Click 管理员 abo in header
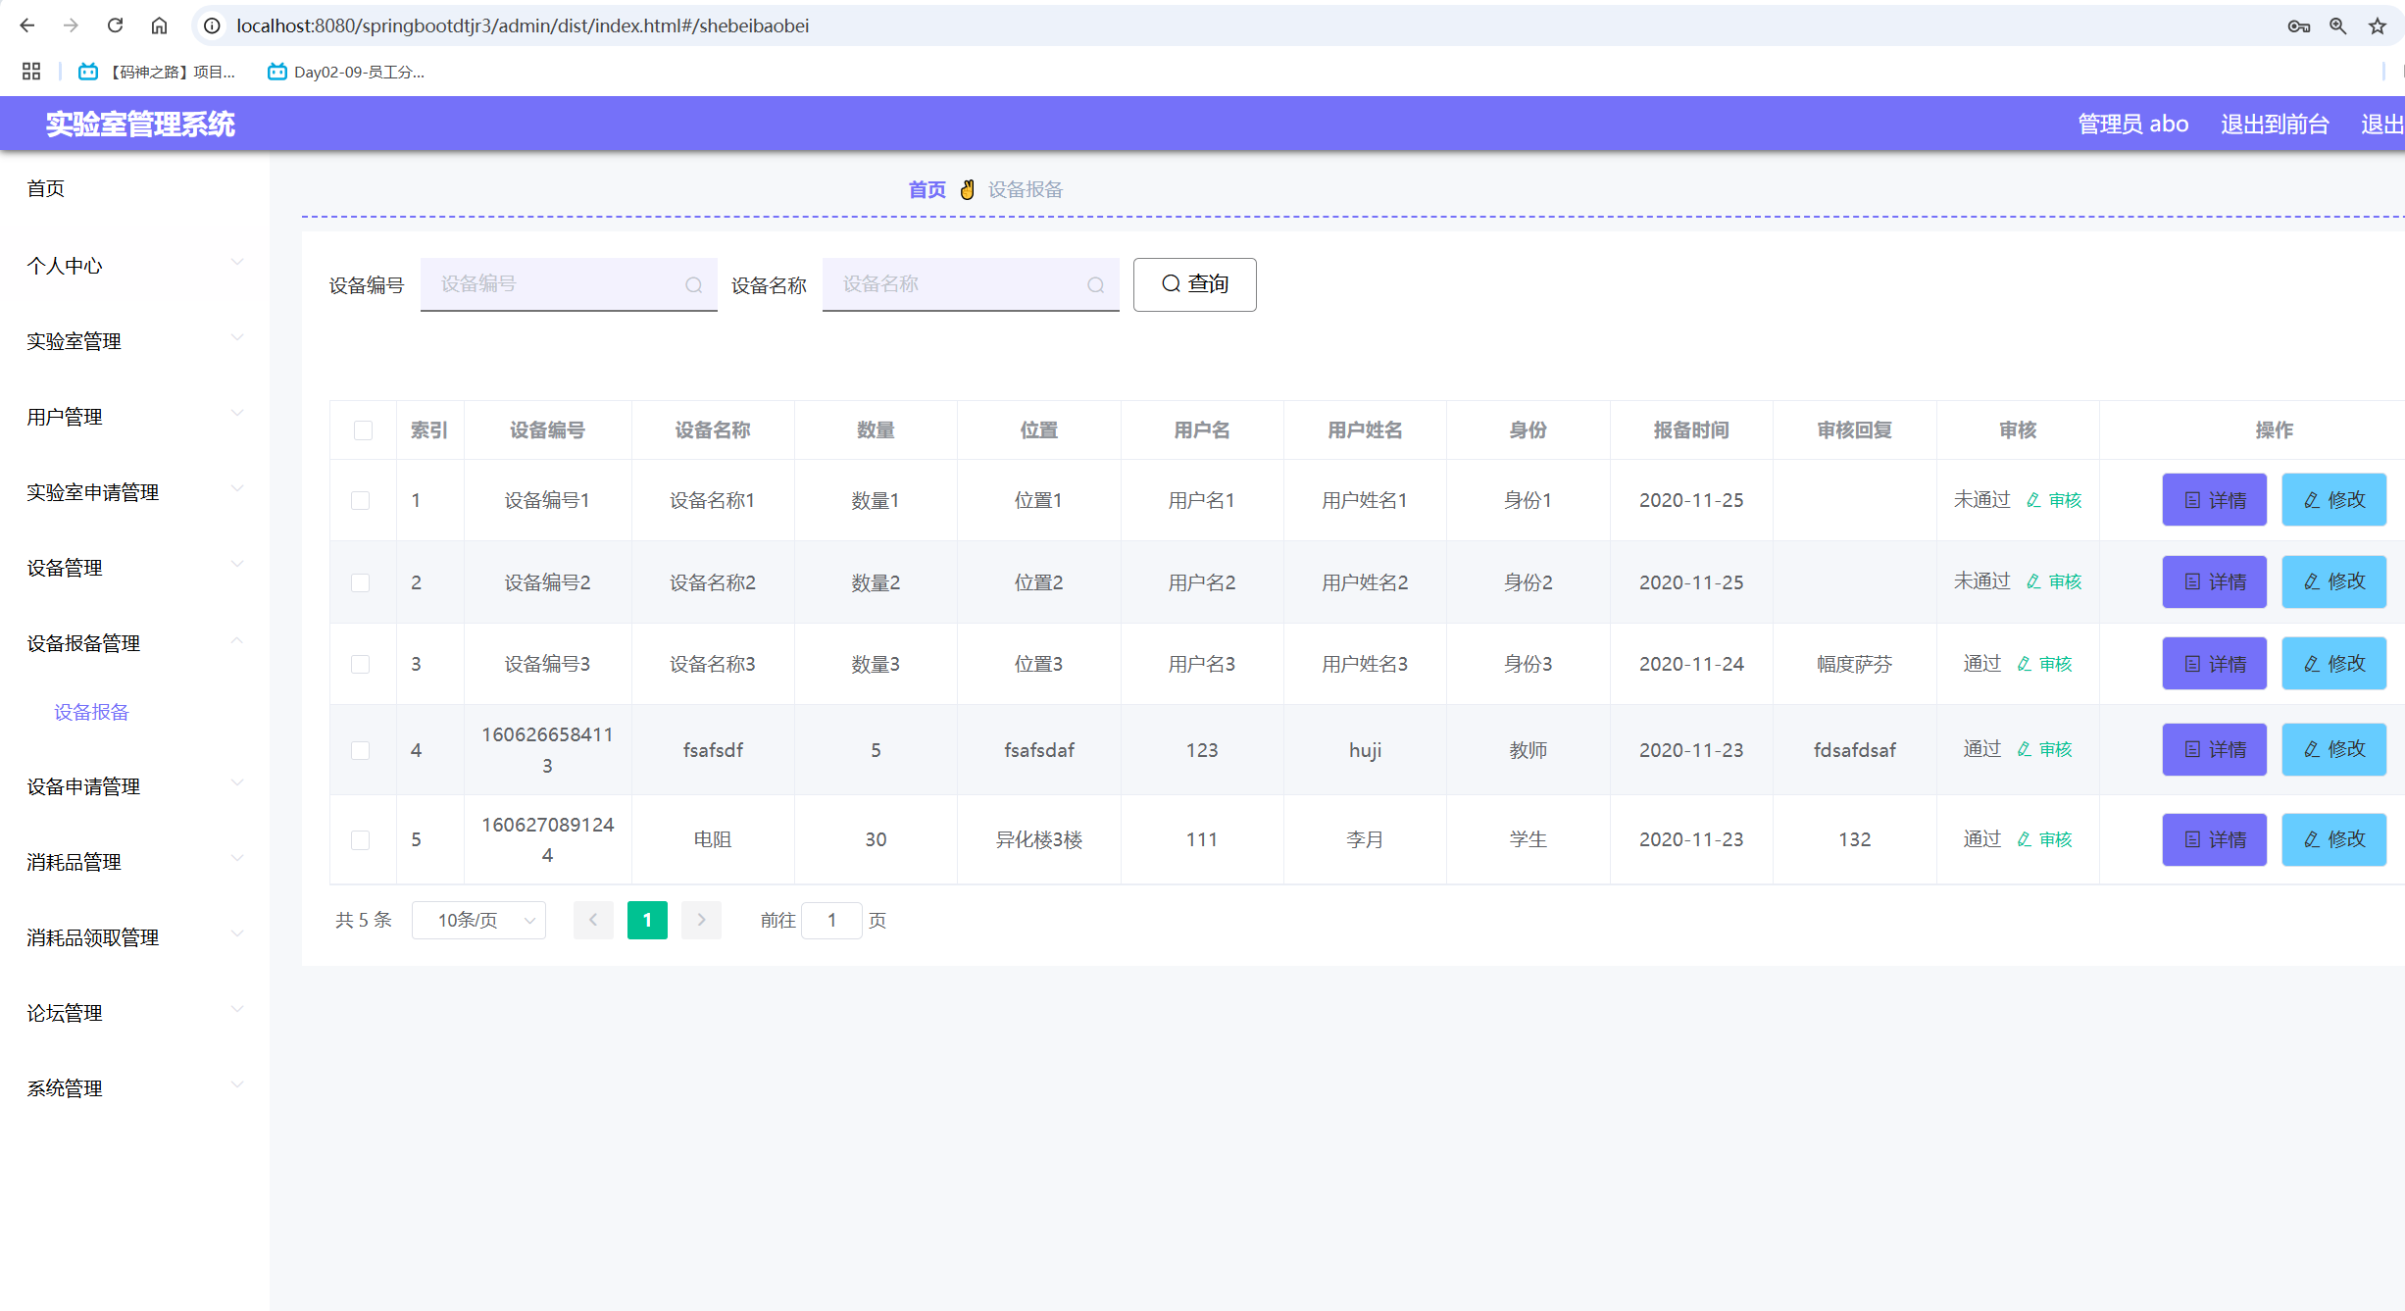 [2133, 124]
